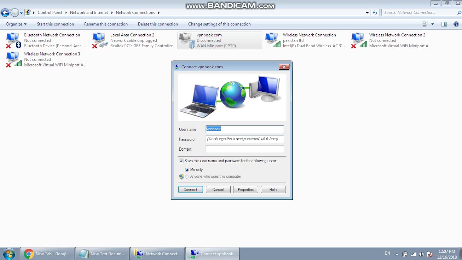Click the Change your view icon
The image size is (462, 260).
point(425,24)
